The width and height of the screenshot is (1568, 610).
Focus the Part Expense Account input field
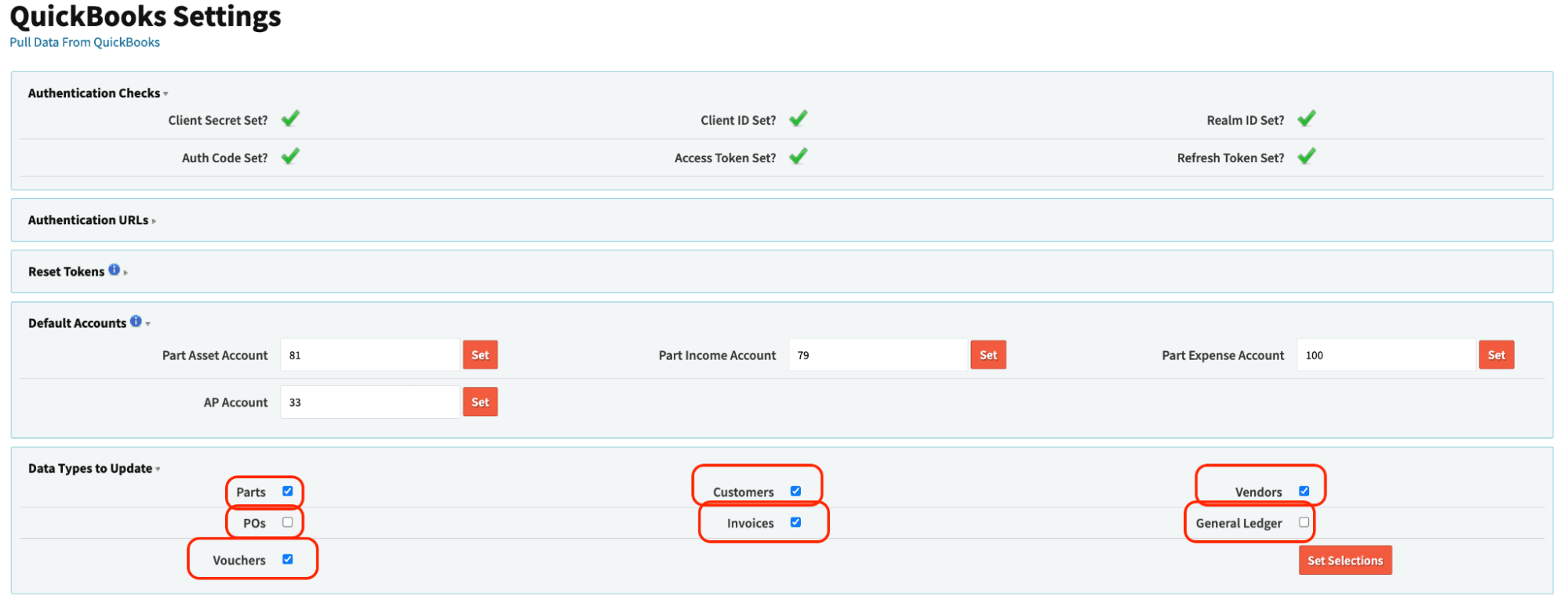tap(1385, 355)
